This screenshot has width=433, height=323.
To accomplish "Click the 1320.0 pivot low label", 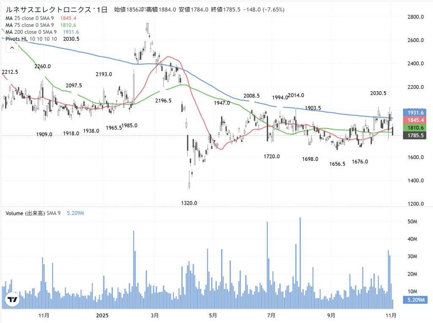I will click(x=189, y=203).
